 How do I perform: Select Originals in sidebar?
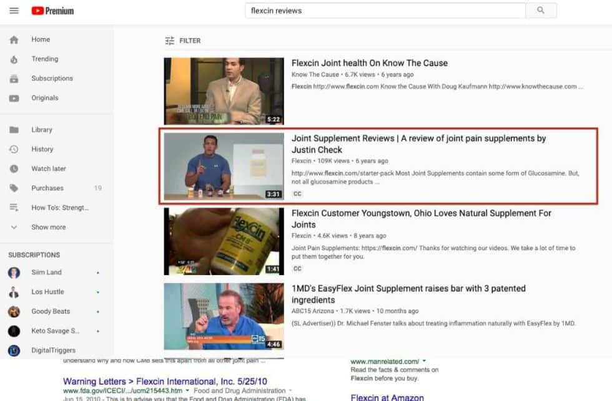[x=45, y=98]
